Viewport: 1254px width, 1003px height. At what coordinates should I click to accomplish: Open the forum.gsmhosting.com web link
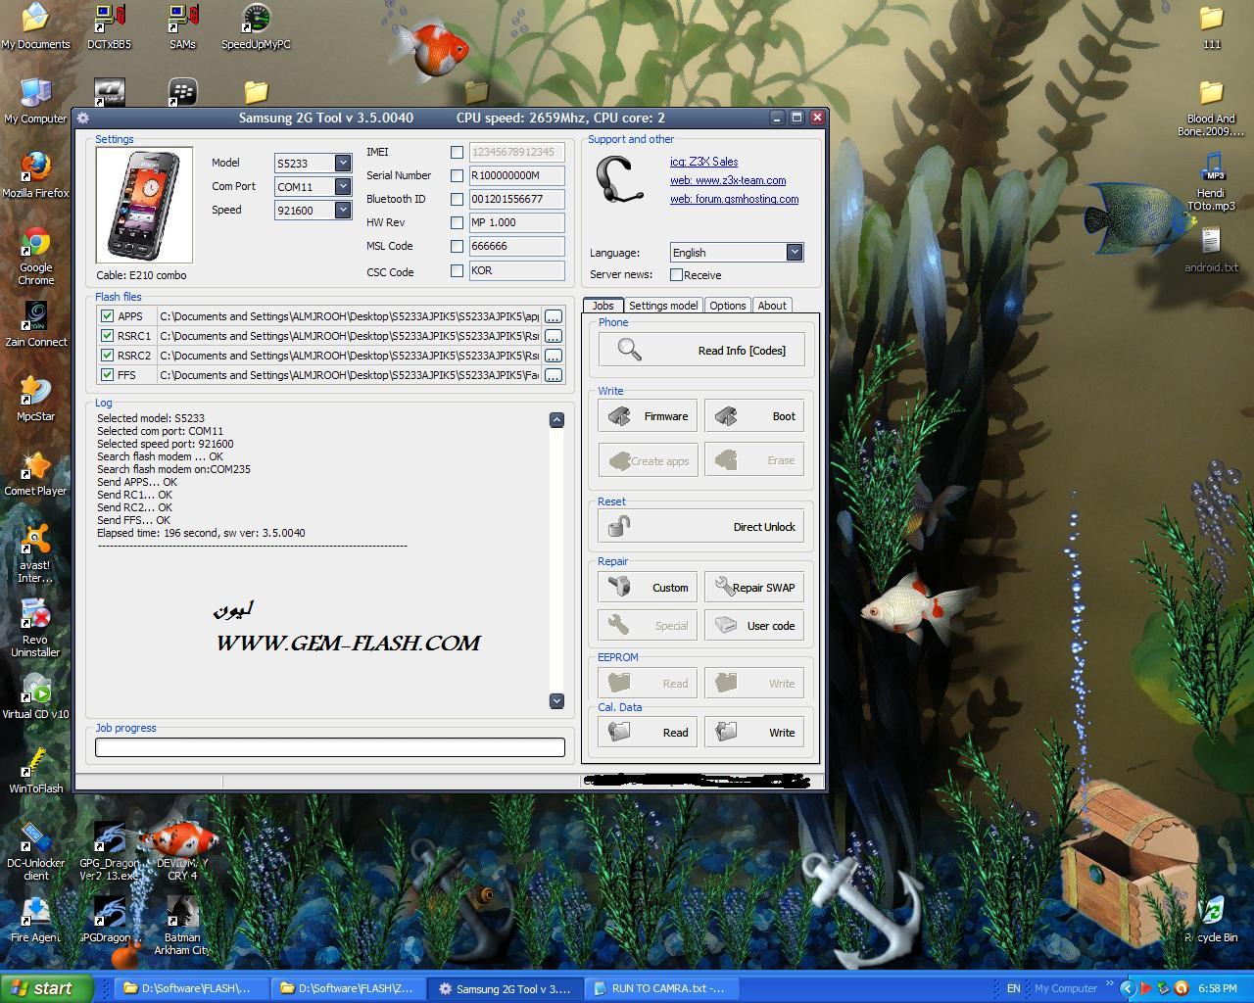point(735,199)
